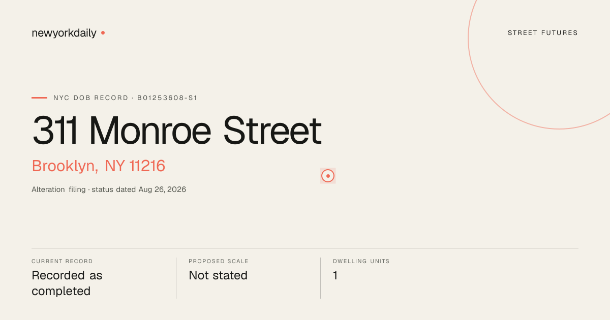Viewport: 610px width, 320px height.
Task: Select the Not stated value
Action: pos(218,275)
